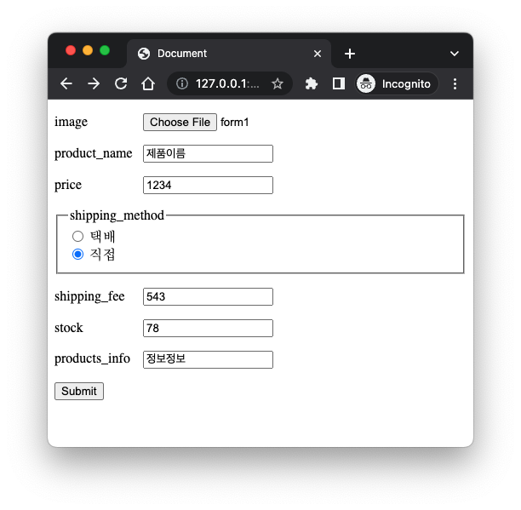
Task: Close the Document tab
Action: [x=318, y=54]
